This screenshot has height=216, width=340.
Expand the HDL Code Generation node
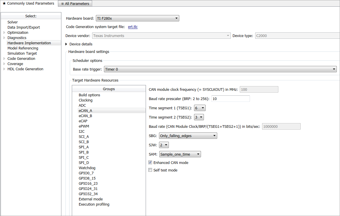[x=4, y=69]
